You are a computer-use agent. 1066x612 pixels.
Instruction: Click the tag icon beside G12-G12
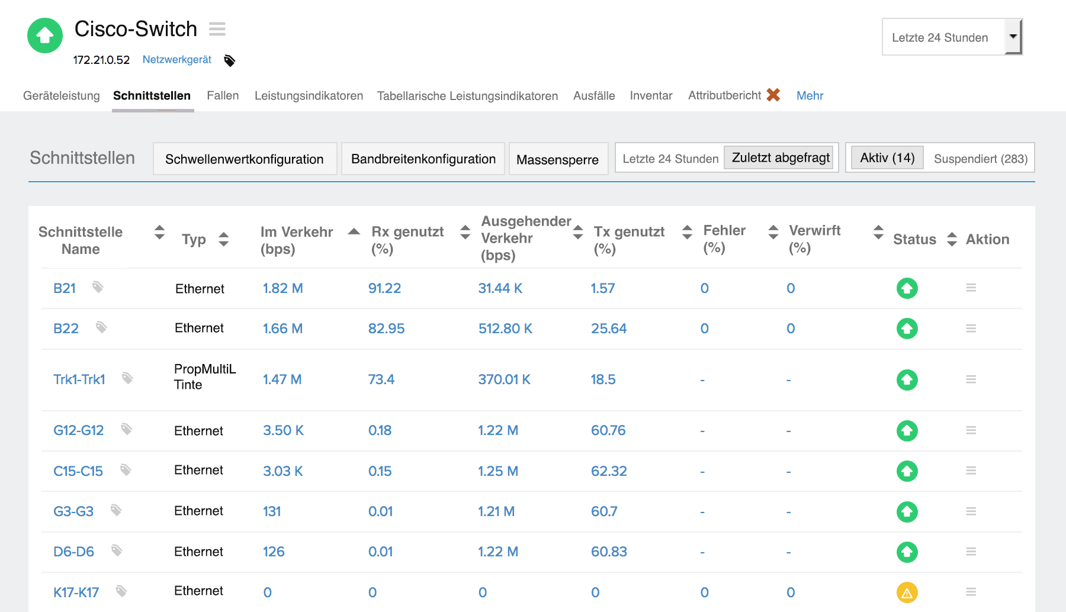126,429
